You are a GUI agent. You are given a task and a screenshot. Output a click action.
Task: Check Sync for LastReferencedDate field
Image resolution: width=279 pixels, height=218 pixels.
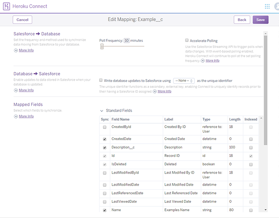point(104,193)
